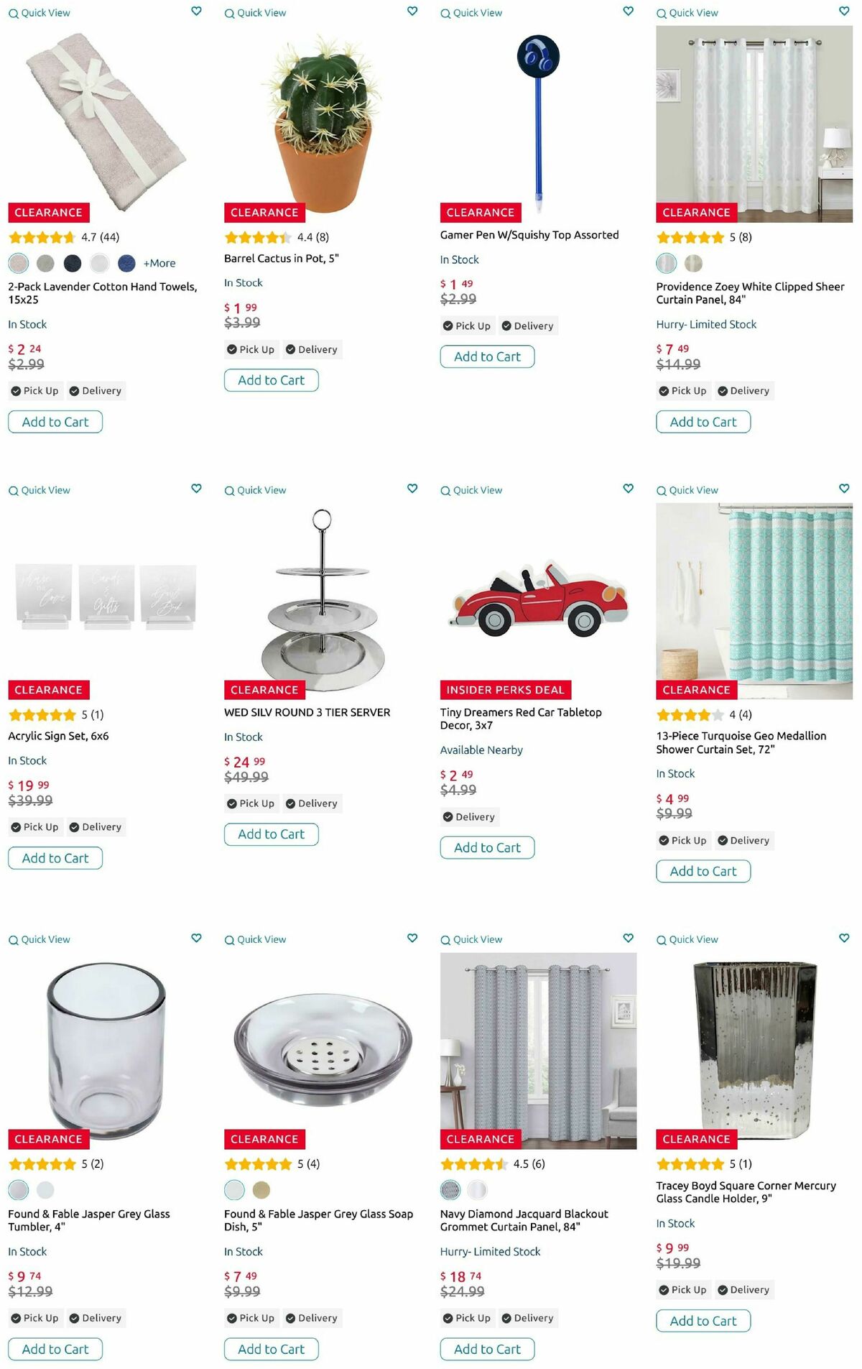Click heart icon on Gamer Pen

(x=629, y=11)
